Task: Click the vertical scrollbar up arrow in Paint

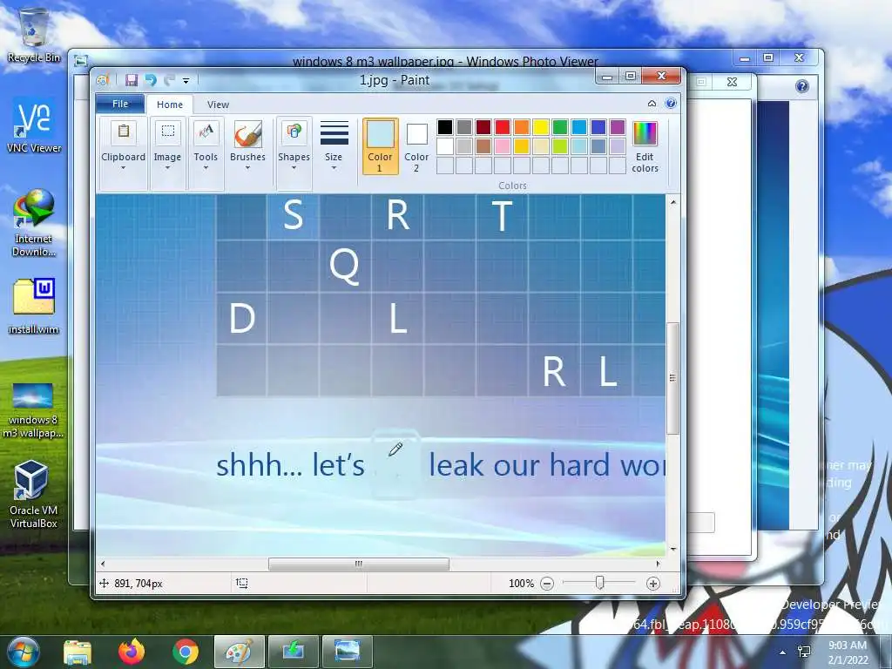Action: point(673,202)
